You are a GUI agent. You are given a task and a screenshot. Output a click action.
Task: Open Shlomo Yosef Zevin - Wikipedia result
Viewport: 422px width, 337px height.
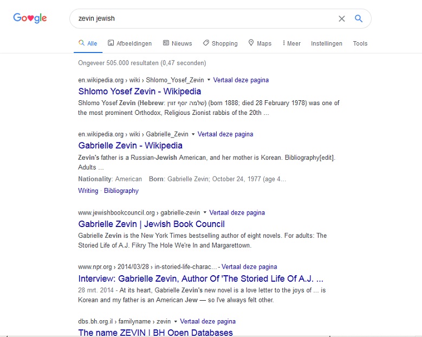tap(139, 91)
